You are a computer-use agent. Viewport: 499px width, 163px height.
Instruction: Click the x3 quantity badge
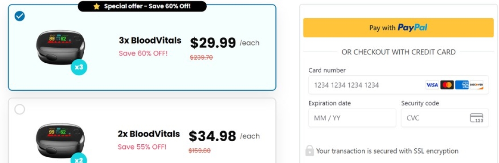(79, 67)
